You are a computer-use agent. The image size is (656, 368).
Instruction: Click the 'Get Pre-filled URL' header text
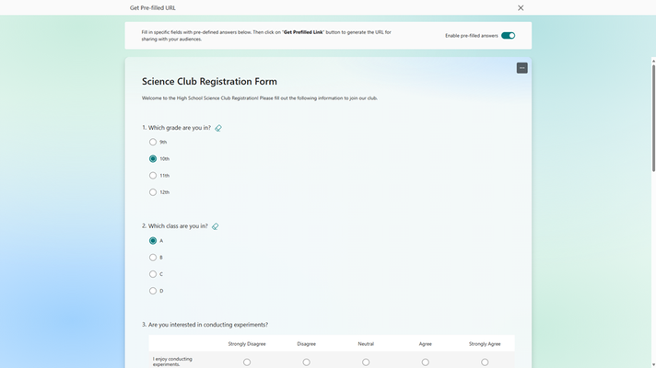click(153, 8)
